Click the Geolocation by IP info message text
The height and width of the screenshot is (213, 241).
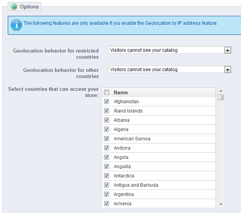click(x=121, y=23)
